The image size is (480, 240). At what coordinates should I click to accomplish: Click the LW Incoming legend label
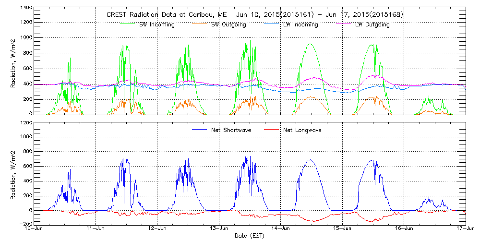click(x=300, y=25)
